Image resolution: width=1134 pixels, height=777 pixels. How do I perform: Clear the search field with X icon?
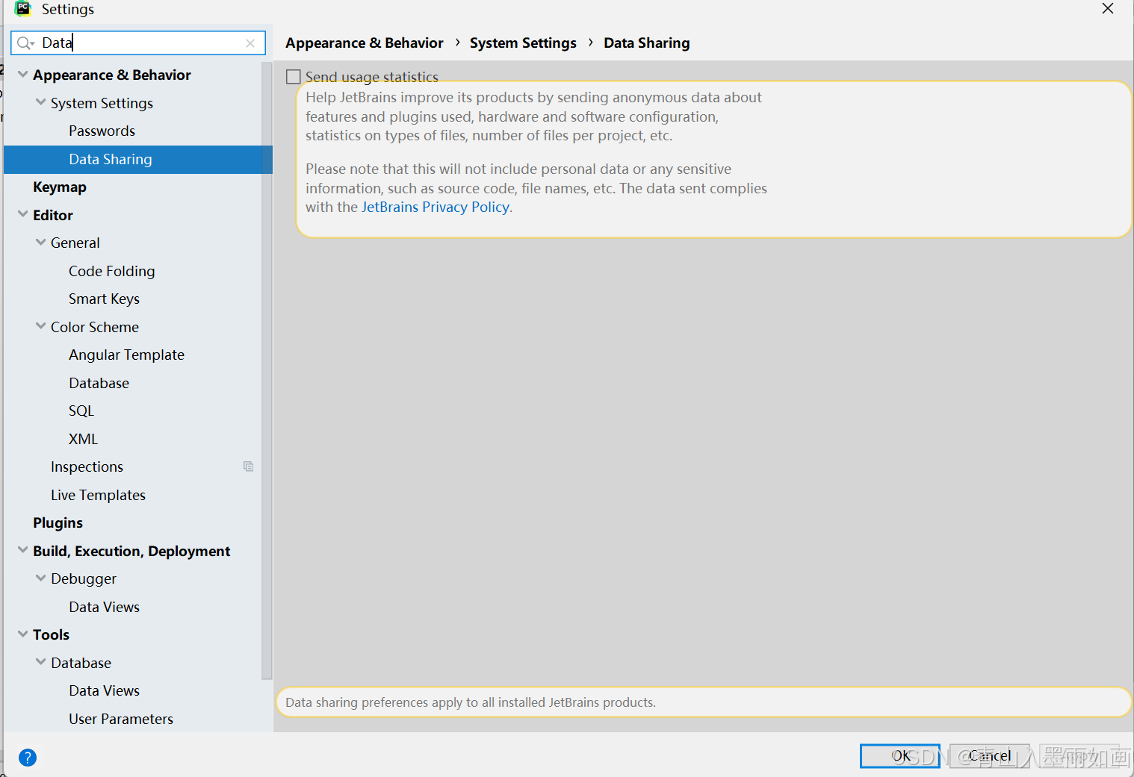[250, 43]
